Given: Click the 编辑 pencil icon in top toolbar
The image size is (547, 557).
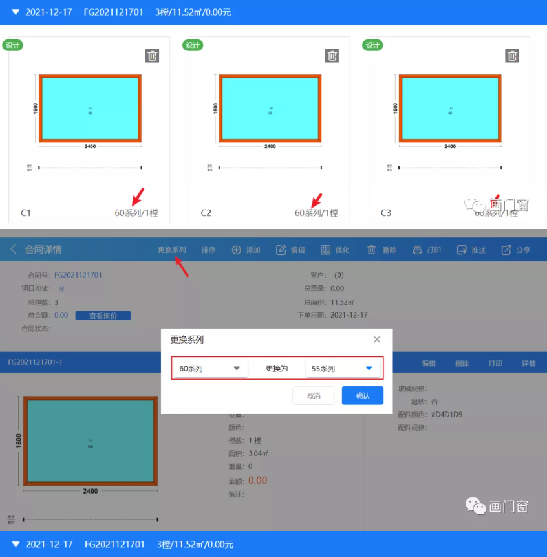Looking at the screenshot, I should pos(281,250).
